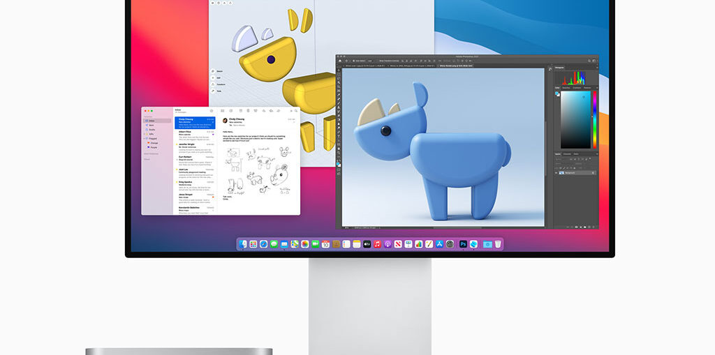Open Photoshop from the Dock
Viewport: 715px width, 355px height.
click(463, 244)
